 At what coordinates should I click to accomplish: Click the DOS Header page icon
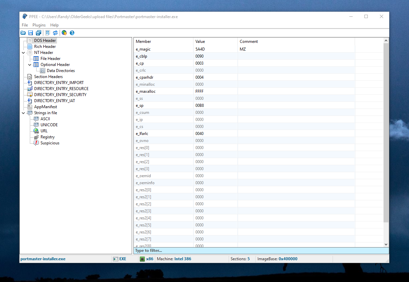click(x=30, y=41)
